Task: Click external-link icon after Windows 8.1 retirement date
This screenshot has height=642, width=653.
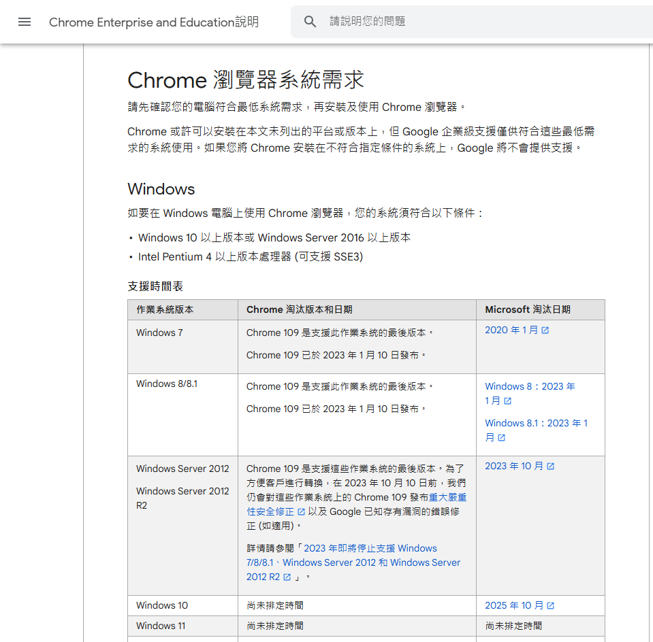Action: pyautogui.click(x=502, y=438)
